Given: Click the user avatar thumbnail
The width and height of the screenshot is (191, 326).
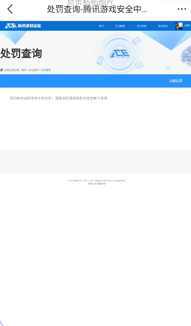Looking at the screenshot, I should 179,26.
